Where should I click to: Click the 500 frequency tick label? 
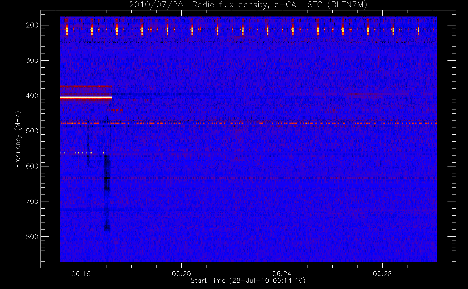point(32,131)
